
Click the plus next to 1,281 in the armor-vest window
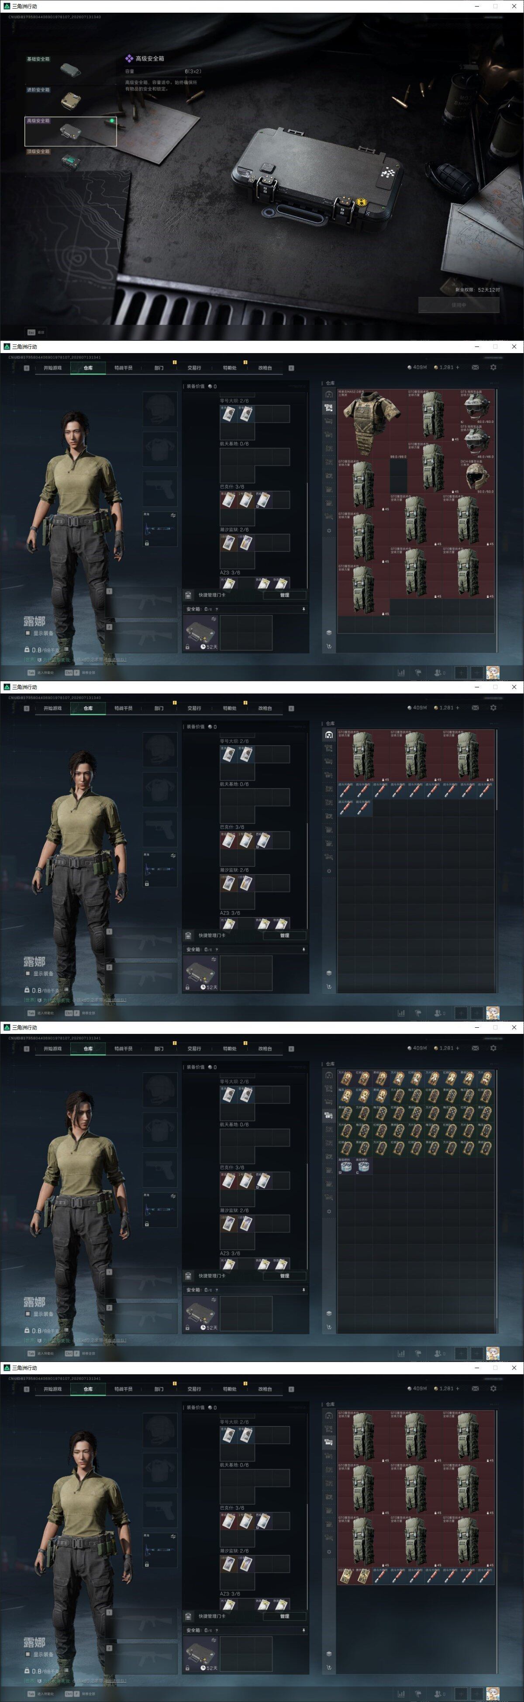457,367
